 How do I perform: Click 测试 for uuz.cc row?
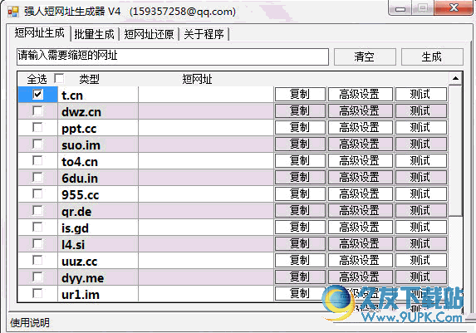coord(420,260)
